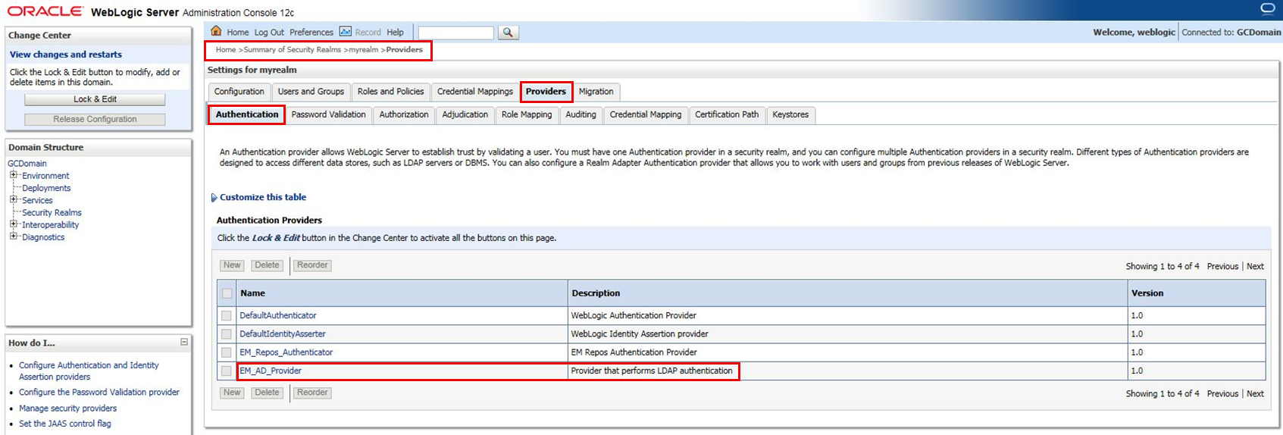Image resolution: width=1283 pixels, height=435 pixels.
Task: Click the Lock & Edit button
Action: [95, 99]
